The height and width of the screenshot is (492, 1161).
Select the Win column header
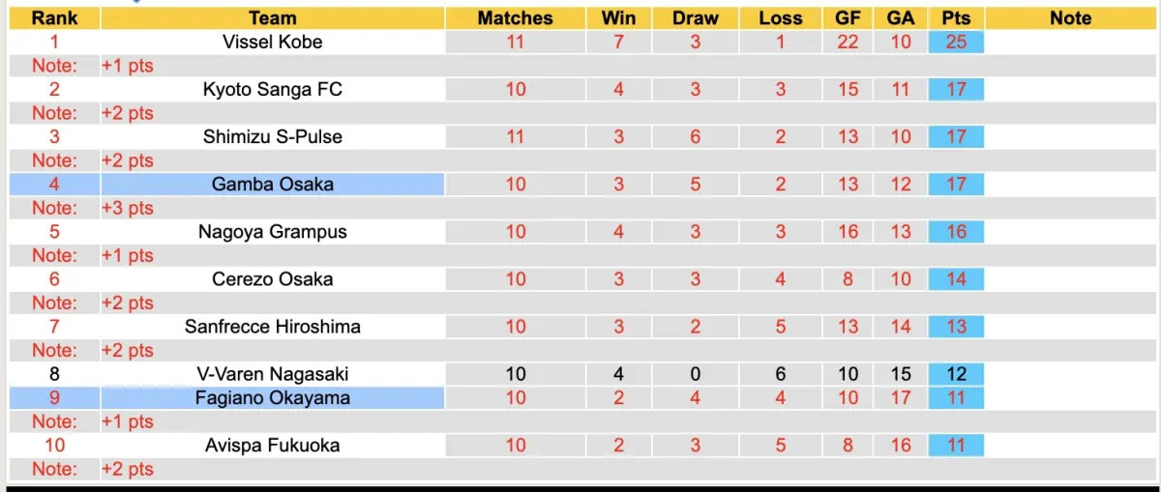tap(618, 18)
